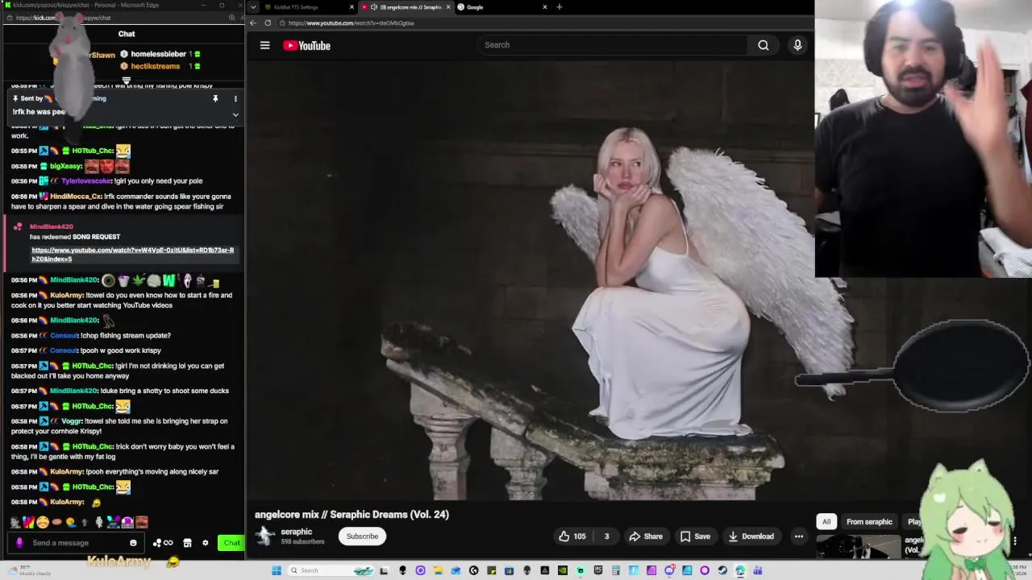This screenshot has width=1032, height=580.
Task: Click the bigXeasy username in chat
Action: point(65,167)
